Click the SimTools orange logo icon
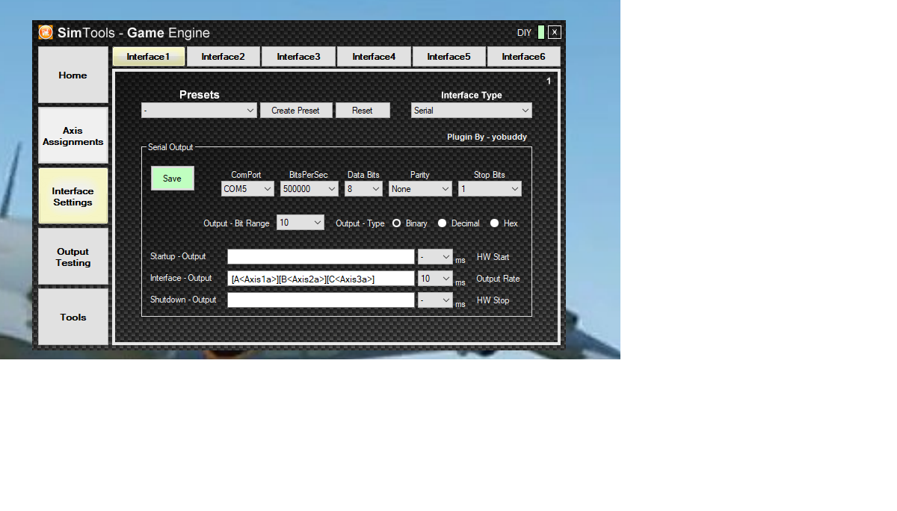The image size is (897, 511). [x=46, y=32]
